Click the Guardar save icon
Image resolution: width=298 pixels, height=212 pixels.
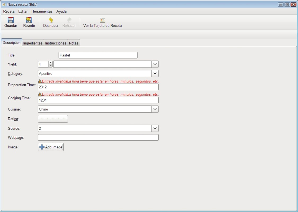(11, 20)
